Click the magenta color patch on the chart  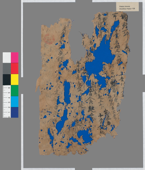14,58
